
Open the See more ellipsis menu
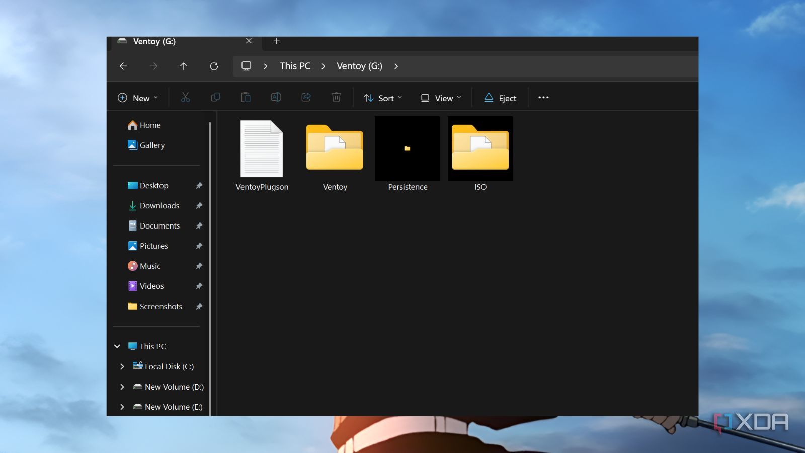[x=543, y=98]
